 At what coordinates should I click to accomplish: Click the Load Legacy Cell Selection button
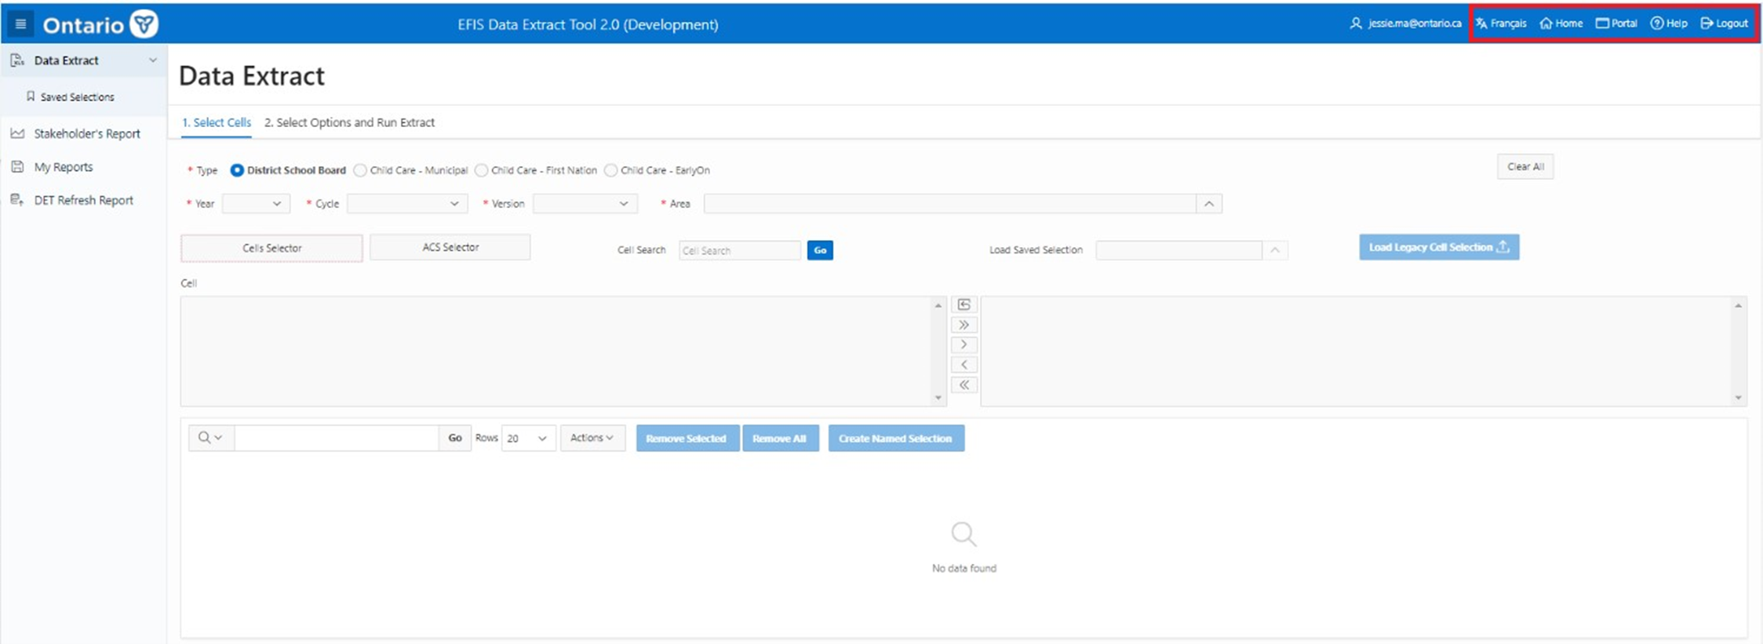point(1438,247)
